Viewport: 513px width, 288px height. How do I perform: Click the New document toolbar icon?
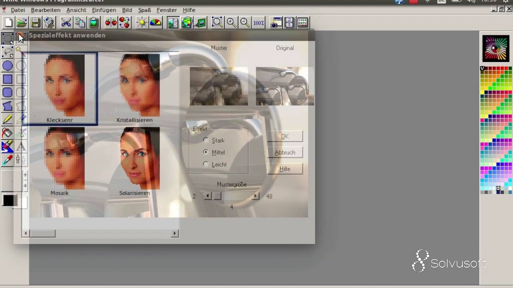[8, 22]
